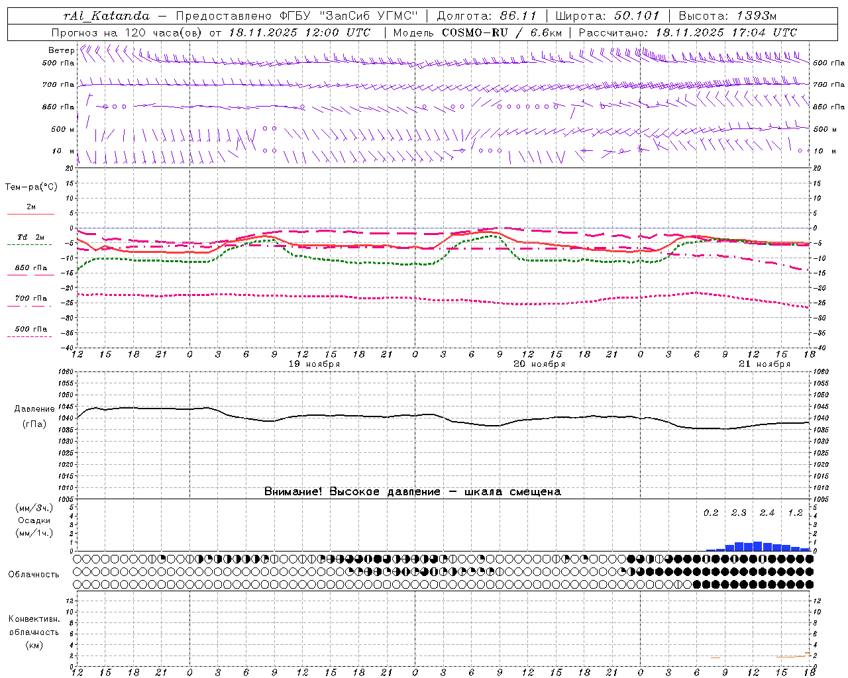The width and height of the screenshot is (848, 678).
Task: Click the date label 20 ноября
Action: 540,364
